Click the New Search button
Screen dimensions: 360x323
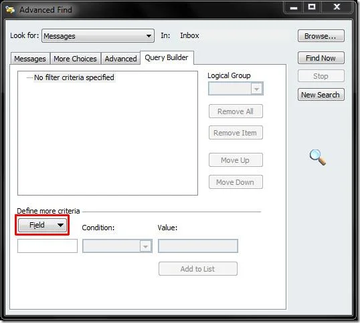321,95
